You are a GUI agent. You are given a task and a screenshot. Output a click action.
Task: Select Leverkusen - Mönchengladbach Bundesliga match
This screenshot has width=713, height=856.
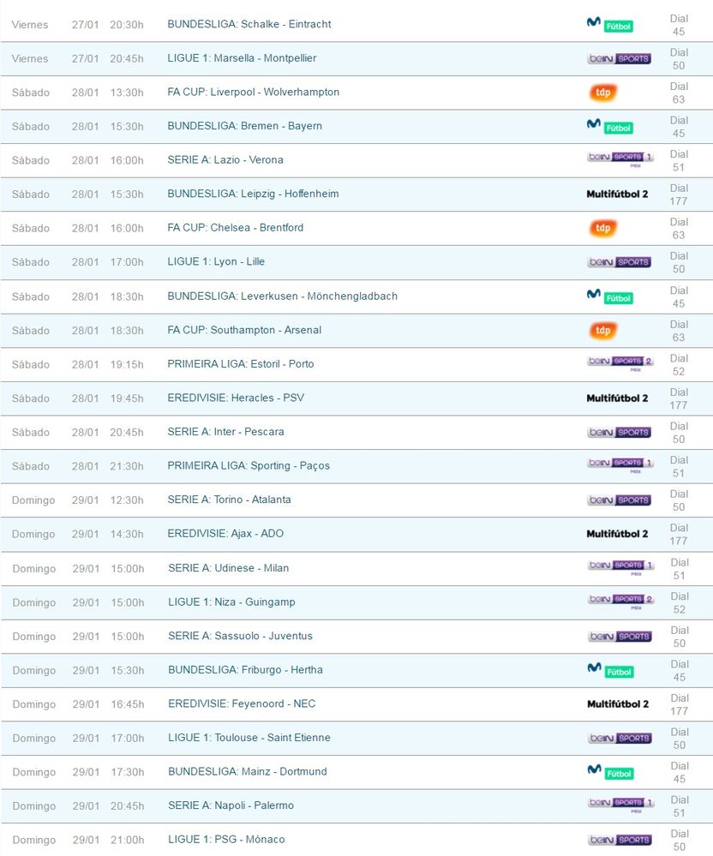tap(282, 296)
